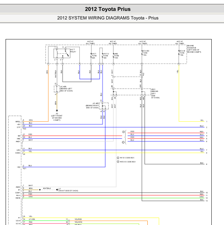Click the SSW2 terminal label
The height and width of the screenshot is (225, 224).
[18, 153]
